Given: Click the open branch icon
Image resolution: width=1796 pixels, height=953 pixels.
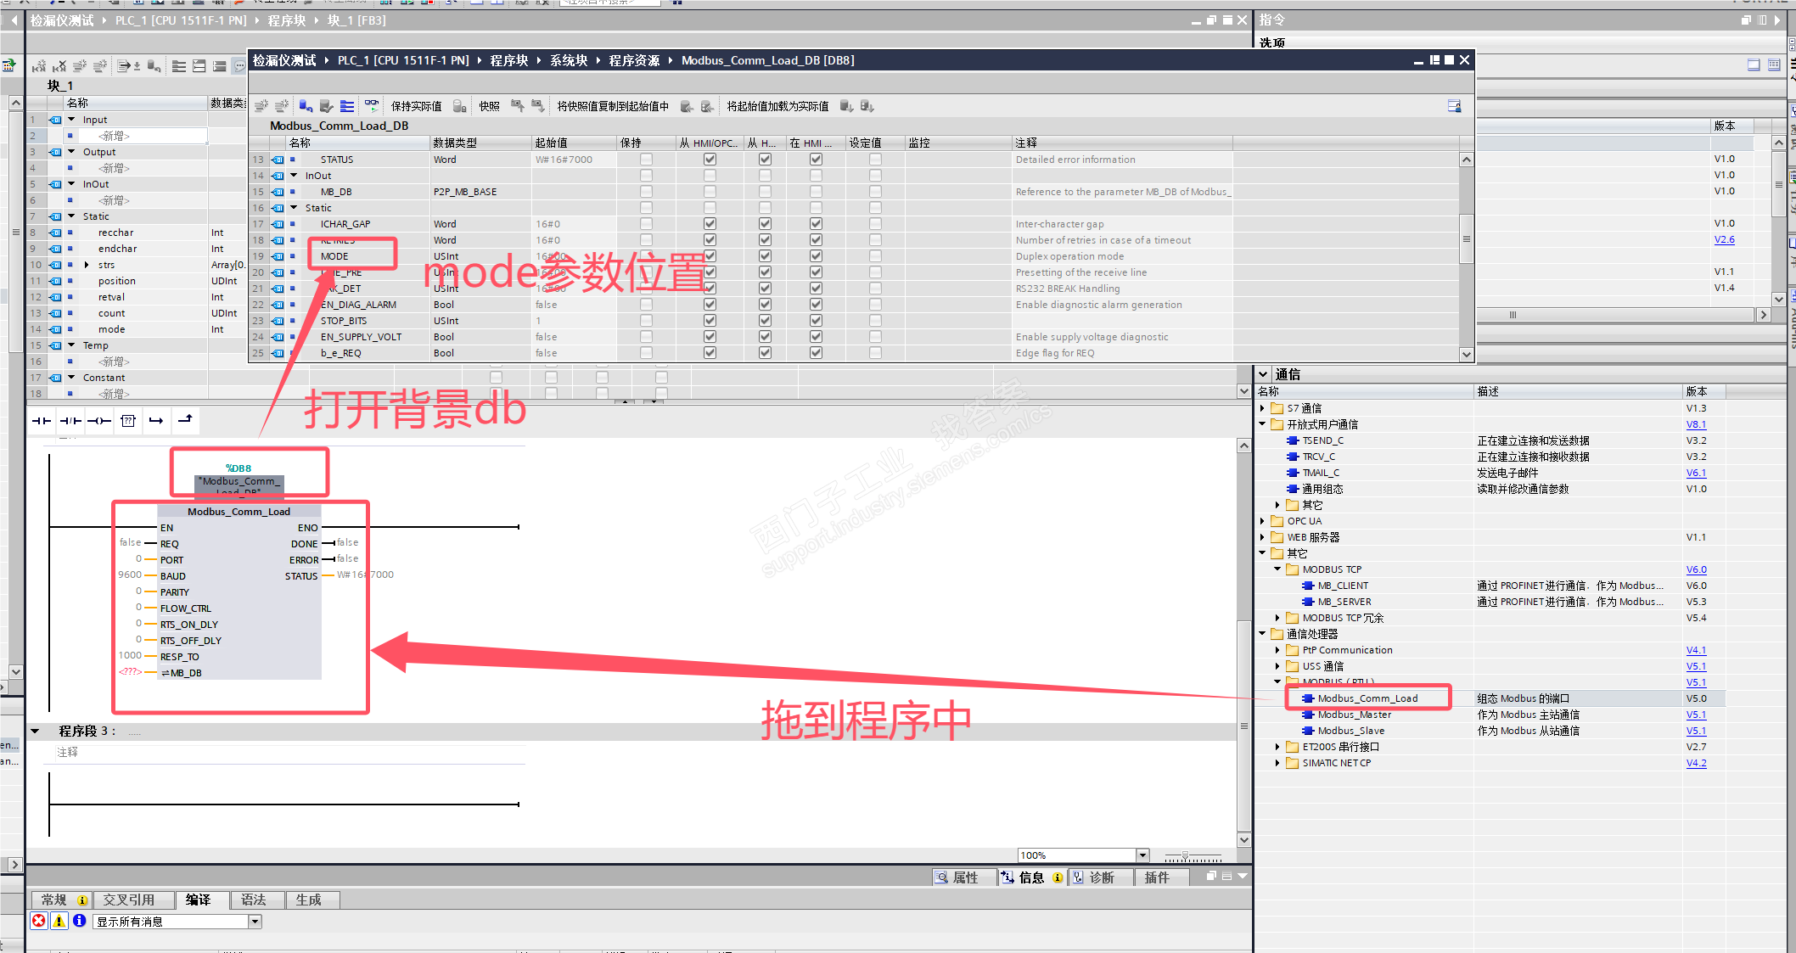Looking at the screenshot, I should [156, 420].
